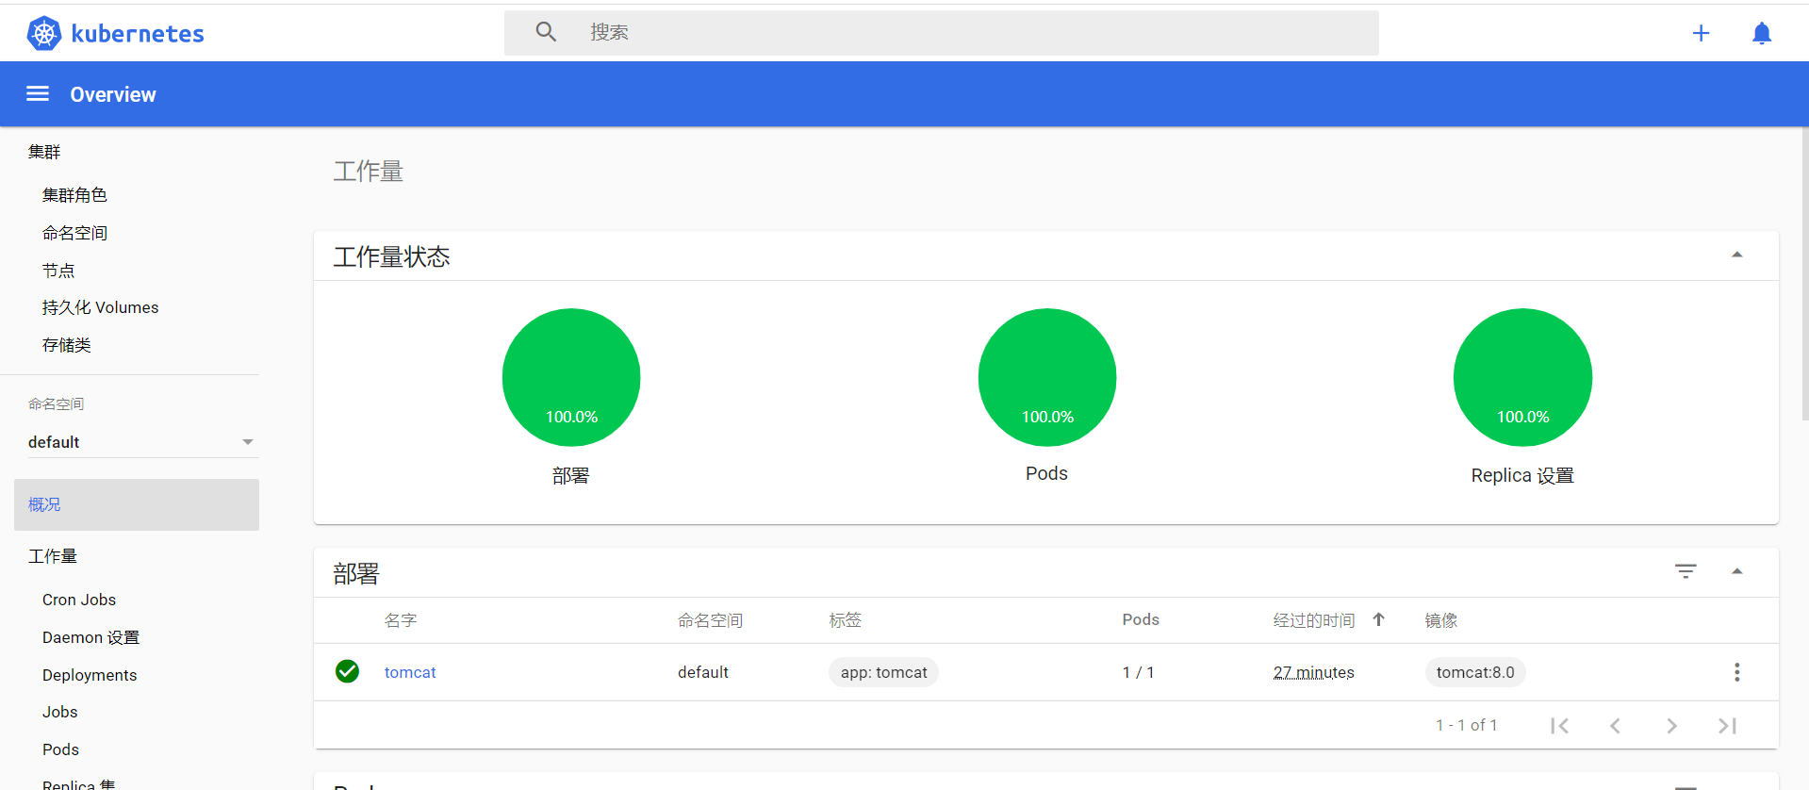Click the search magnifier icon
This screenshot has width=1809, height=790.
(546, 32)
